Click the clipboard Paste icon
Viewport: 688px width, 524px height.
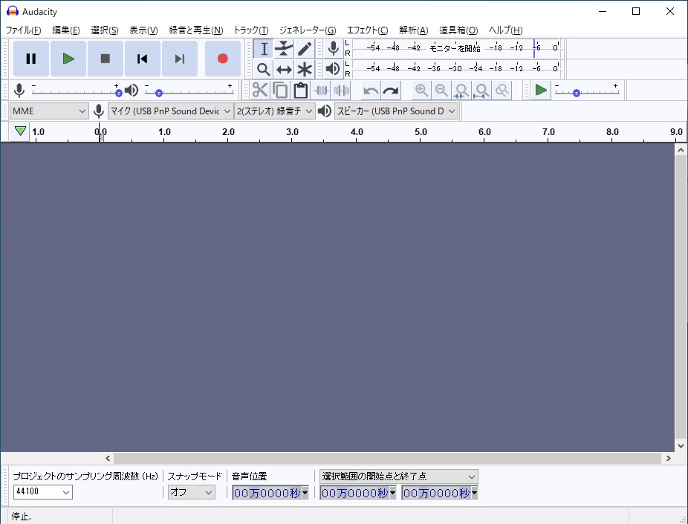[301, 91]
